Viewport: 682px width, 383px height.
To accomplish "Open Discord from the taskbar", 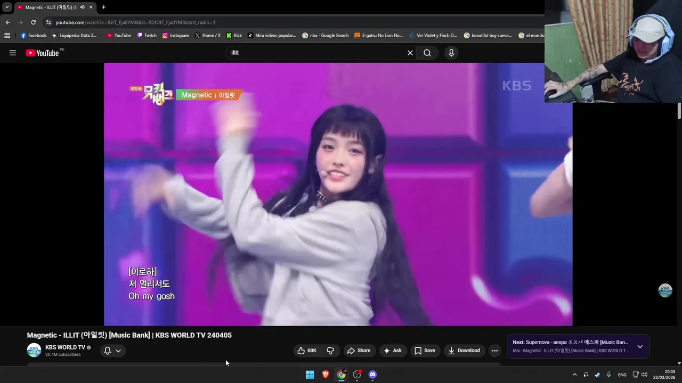I will click(372, 374).
